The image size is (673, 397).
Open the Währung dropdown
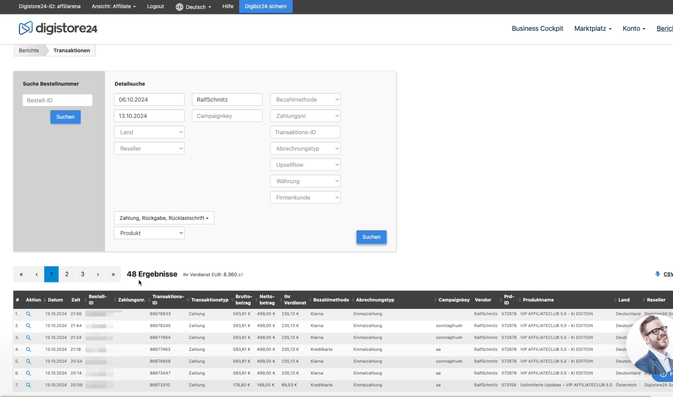tap(305, 181)
